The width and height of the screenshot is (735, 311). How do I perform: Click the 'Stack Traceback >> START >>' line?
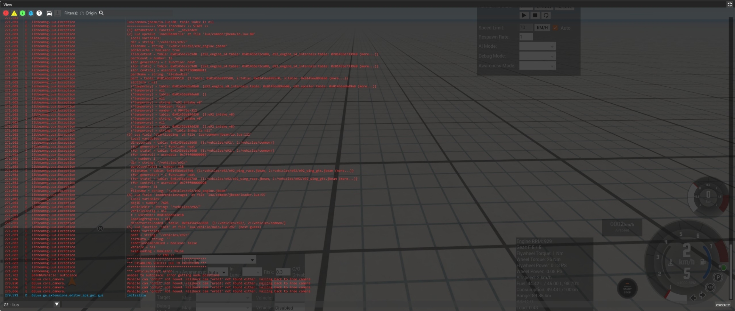tap(167, 26)
